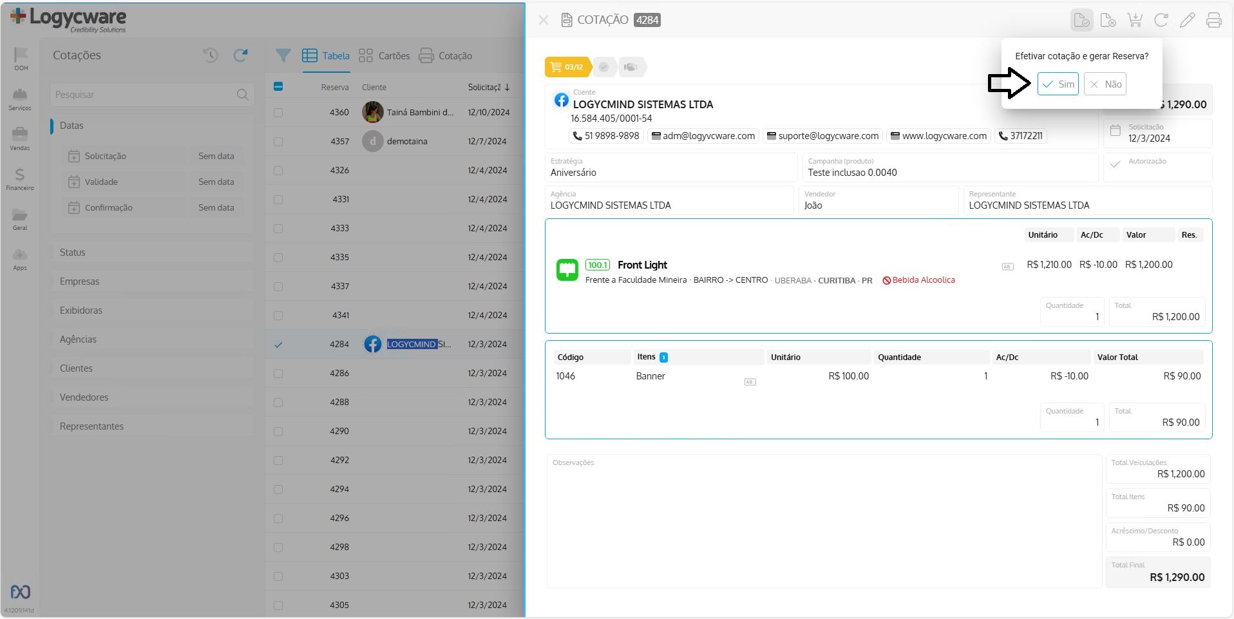The width and height of the screenshot is (1234, 619).
Task: Click the Observações text area
Action: tap(824, 520)
